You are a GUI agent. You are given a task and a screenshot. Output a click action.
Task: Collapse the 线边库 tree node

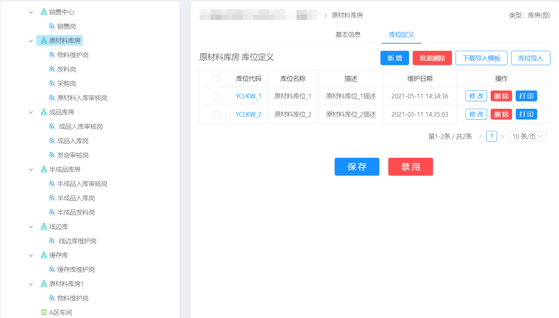pos(31,227)
